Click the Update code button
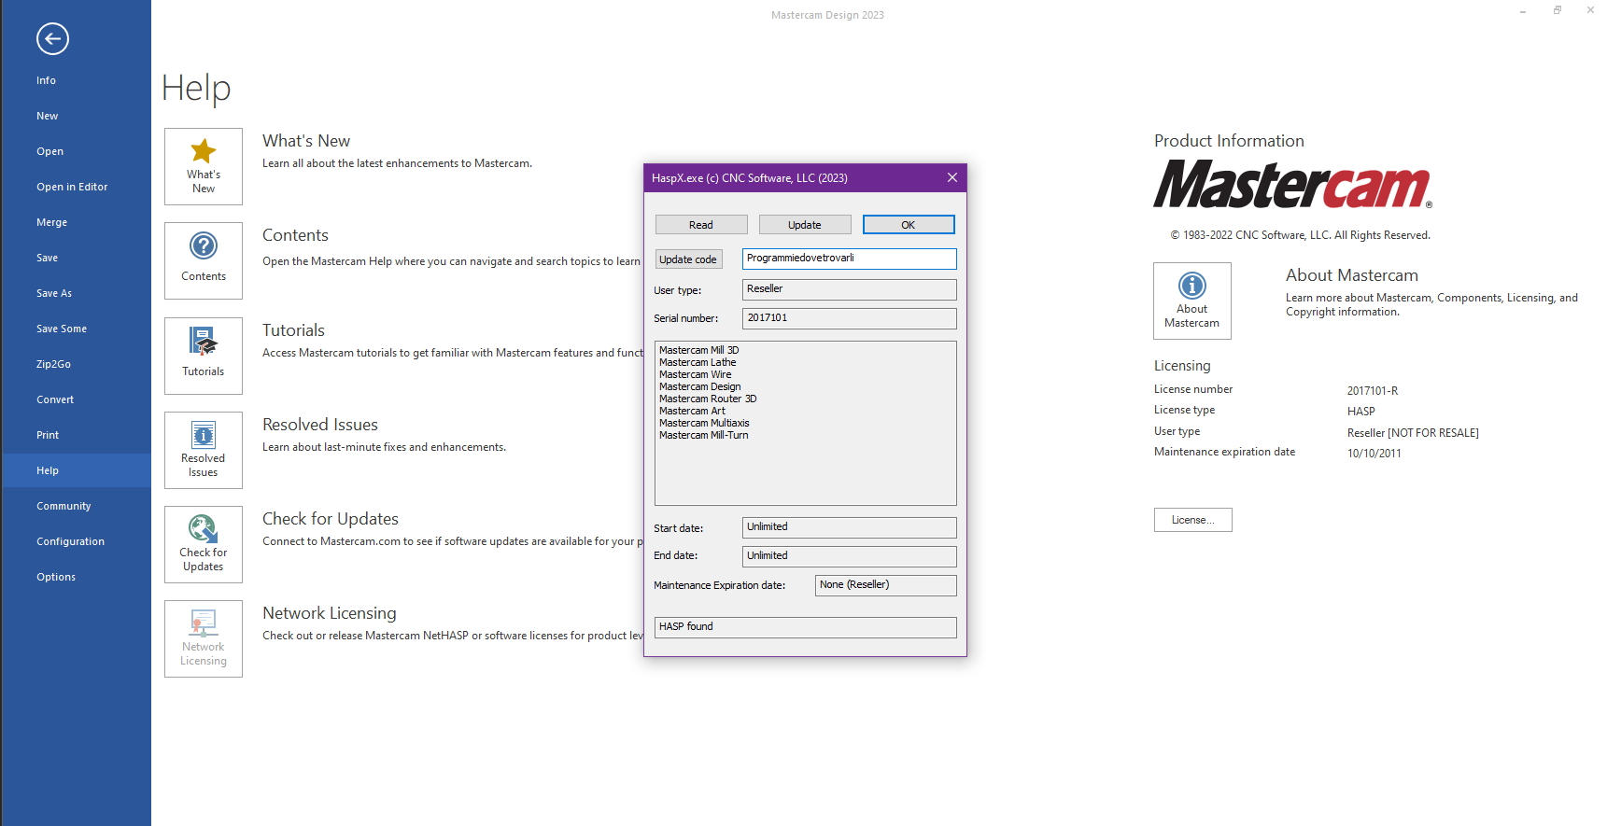Viewport: 1607px width, 826px height. (688, 259)
